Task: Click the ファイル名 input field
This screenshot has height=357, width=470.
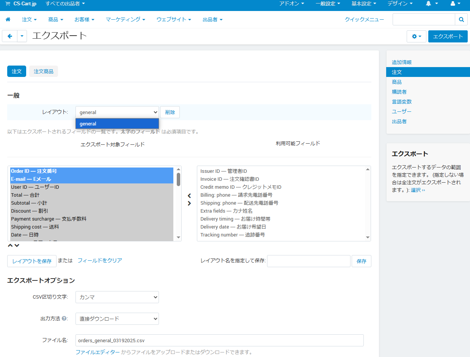Action: click(x=219, y=340)
